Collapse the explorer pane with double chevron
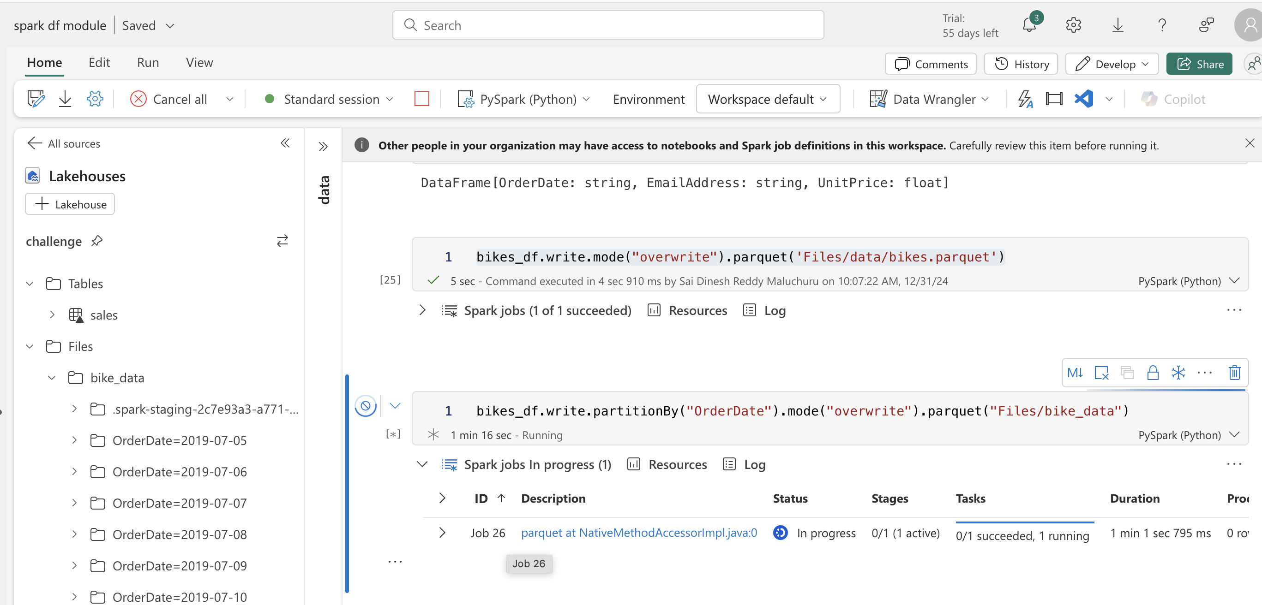Image resolution: width=1262 pixels, height=605 pixels. point(285,143)
